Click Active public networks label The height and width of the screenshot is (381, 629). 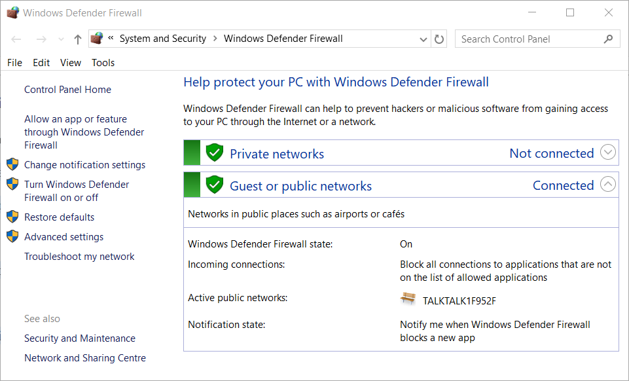tap(238, 298)
